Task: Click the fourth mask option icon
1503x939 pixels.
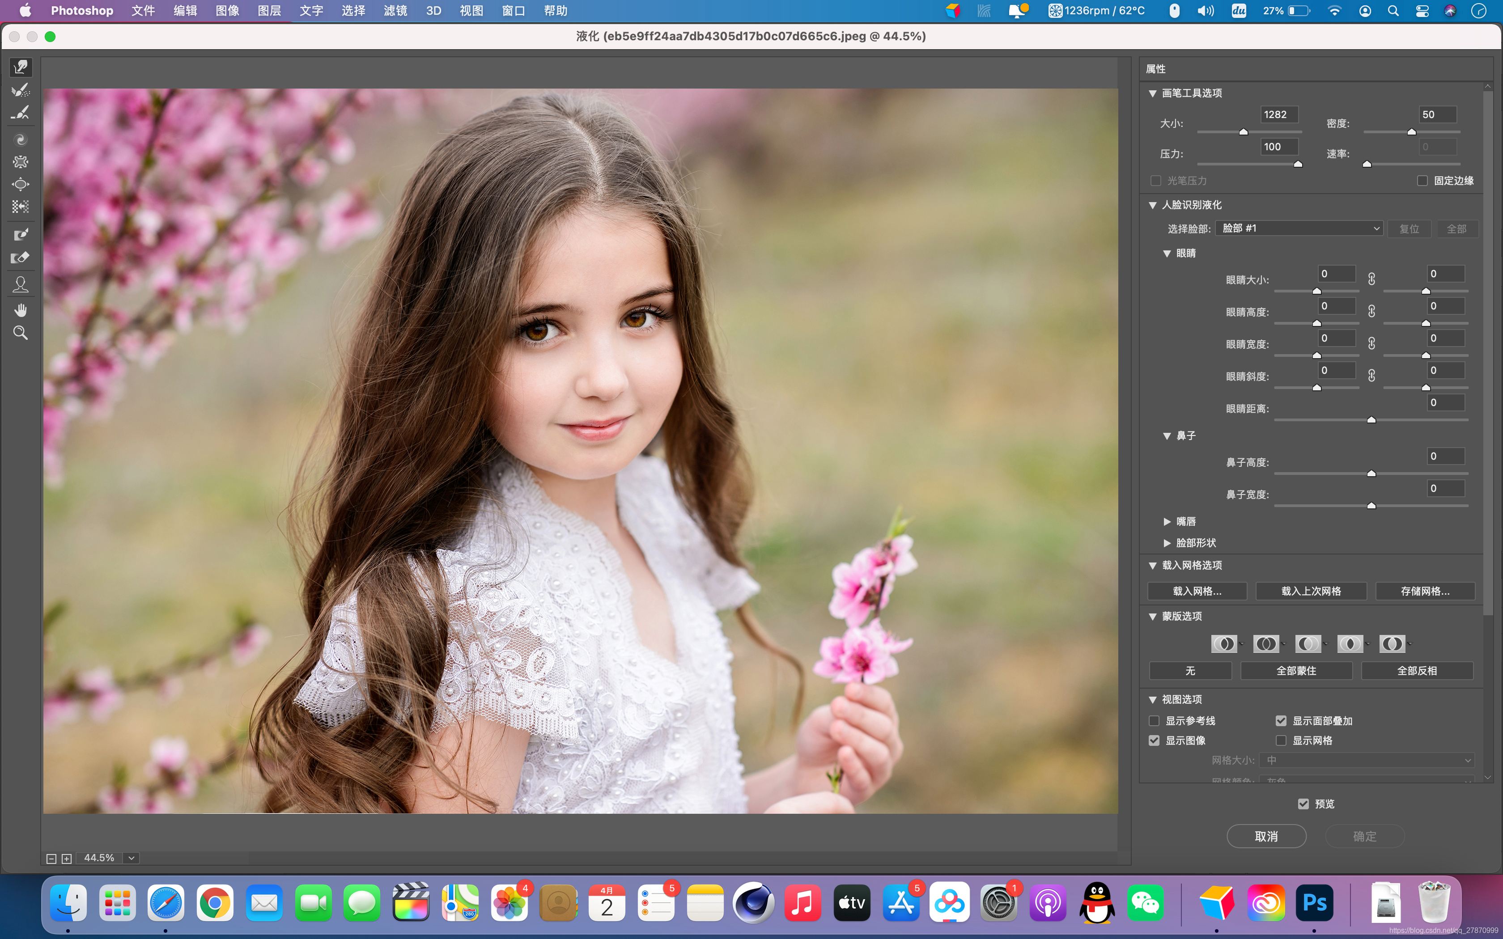Action: pyautogui.click(x=1350, y=644)
